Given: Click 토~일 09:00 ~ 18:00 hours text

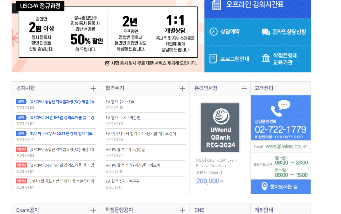Looking at the screenshot, I should point(291,173).
